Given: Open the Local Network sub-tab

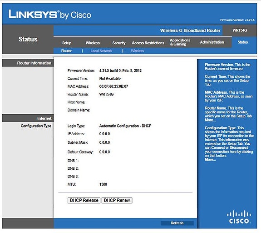Looking at the screenshot, I should (x=101, y=51).
